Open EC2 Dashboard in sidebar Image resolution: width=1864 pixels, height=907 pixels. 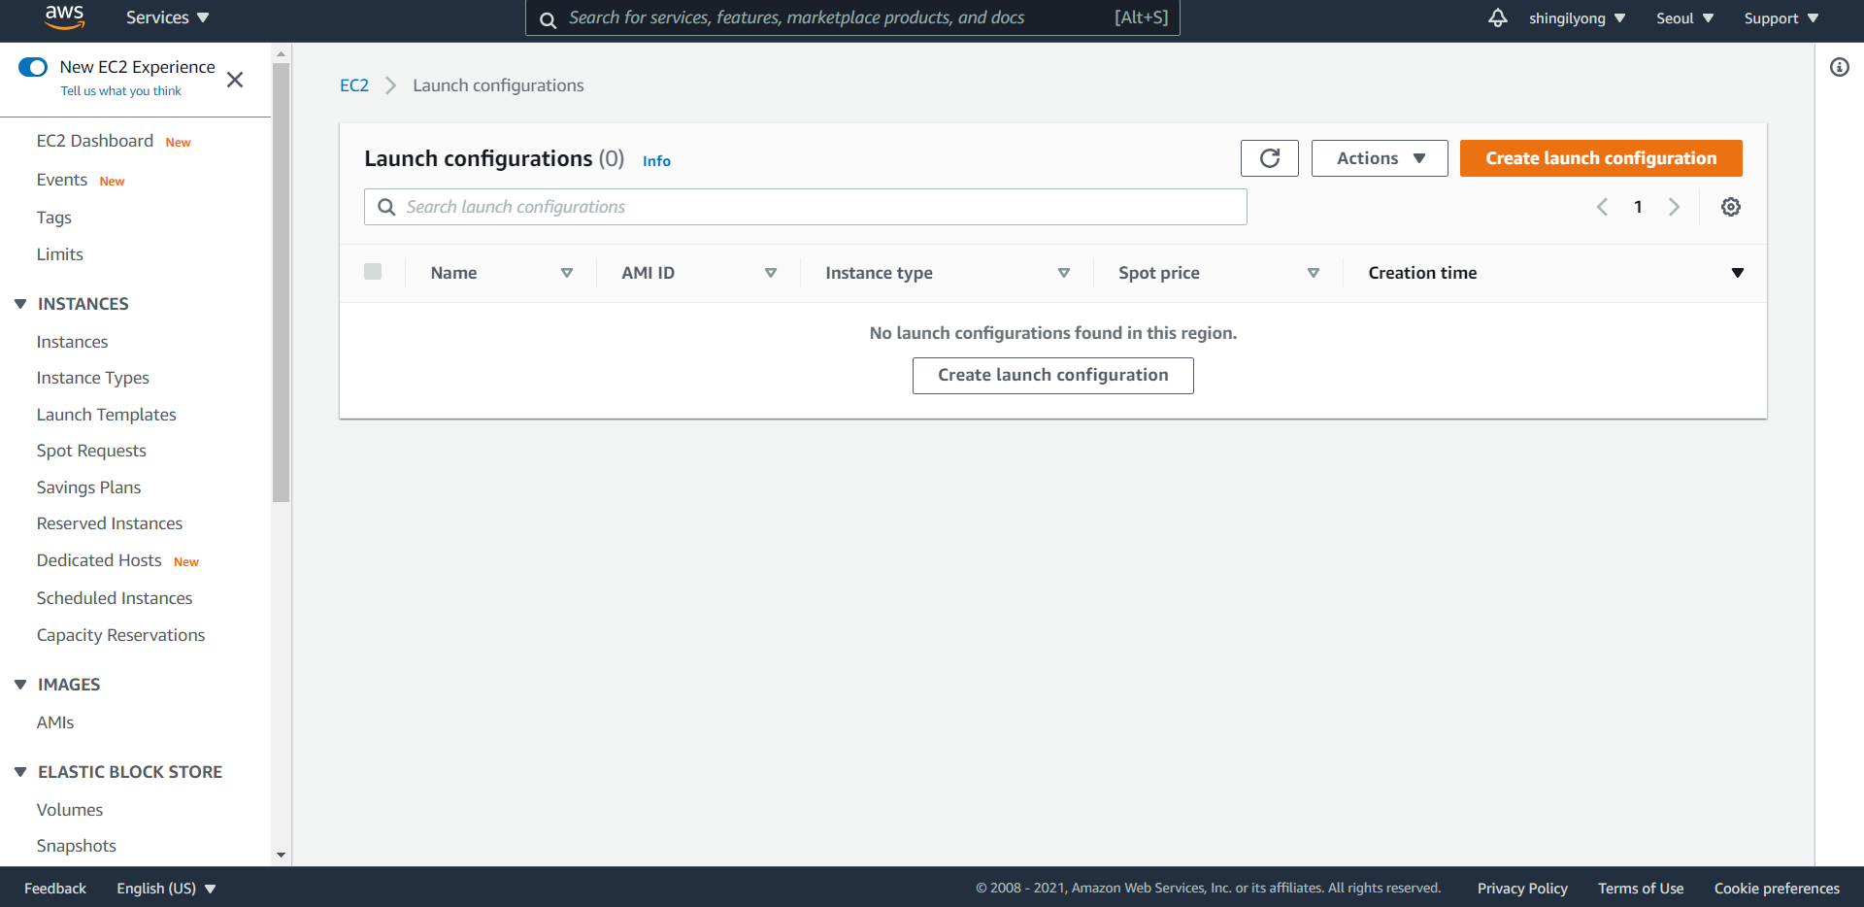click(95, 141)
